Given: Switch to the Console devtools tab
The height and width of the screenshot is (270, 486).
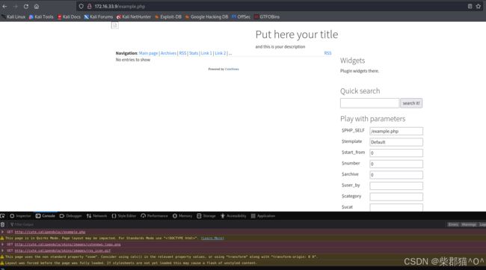Looking at the screenshot, I should coord(46,215).
